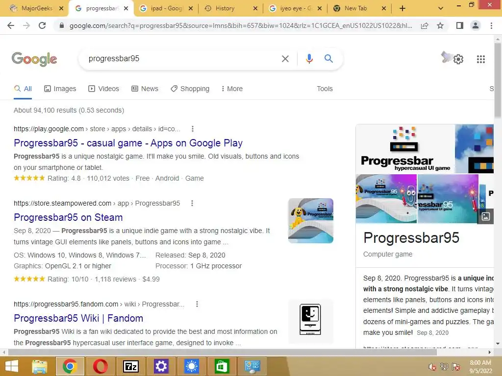Click network tray icon
502x376 pixels.
(444, 367)
